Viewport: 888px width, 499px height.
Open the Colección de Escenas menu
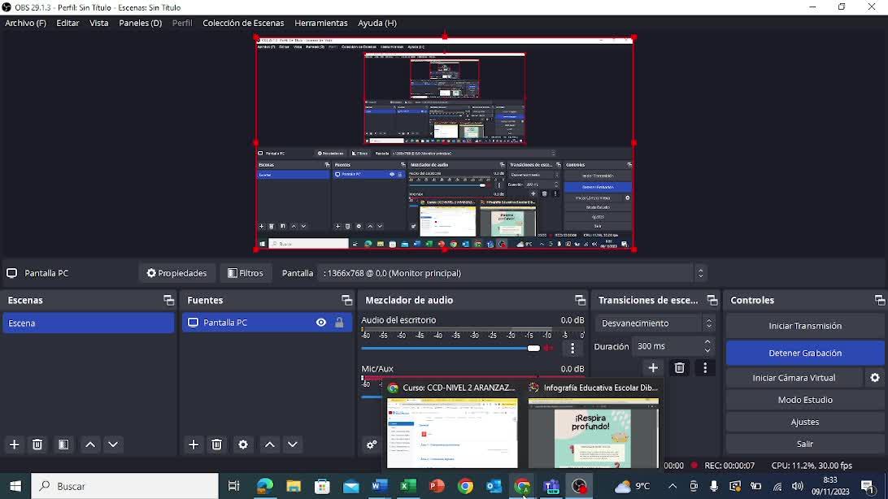coord(243,24)
